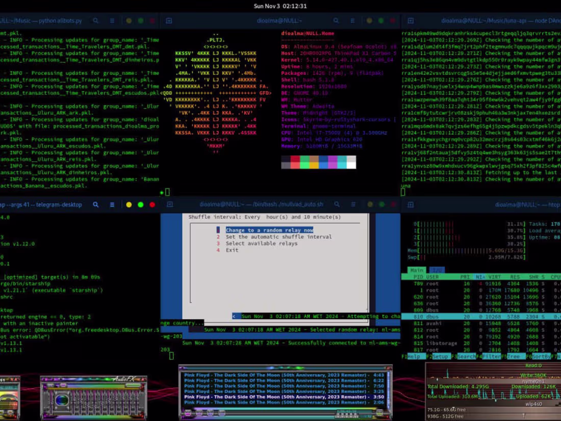Select 'Set the automatic shuffle interval' option
This screenshot has width=561, height=421.
[x=278, y=237]
